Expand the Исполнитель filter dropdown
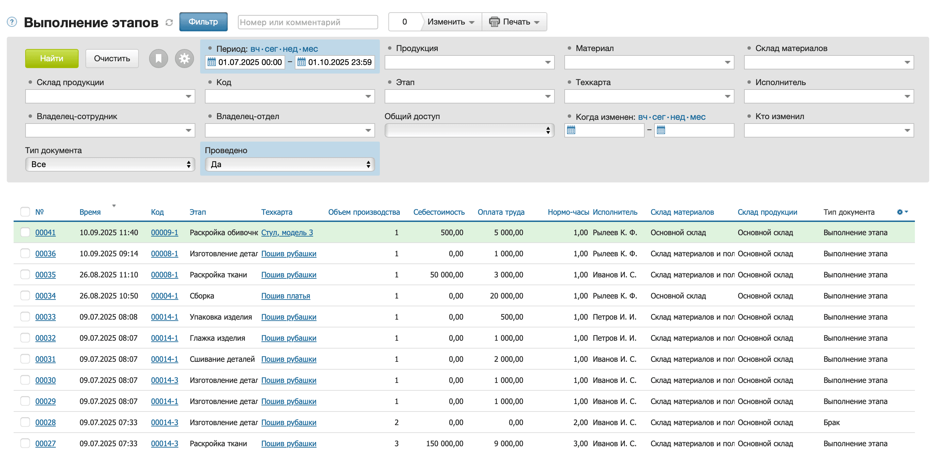 907,97
